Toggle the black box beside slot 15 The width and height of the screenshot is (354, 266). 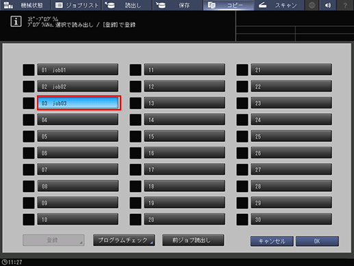pos(136,136)
